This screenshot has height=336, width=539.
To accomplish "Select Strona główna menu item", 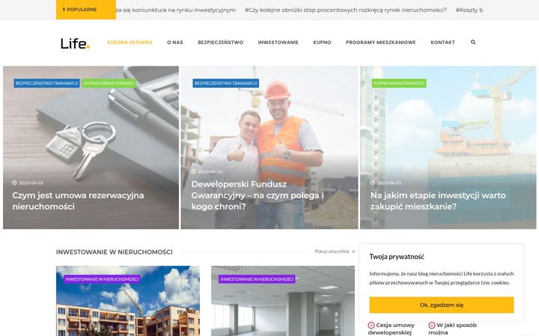I will point(130,43).
